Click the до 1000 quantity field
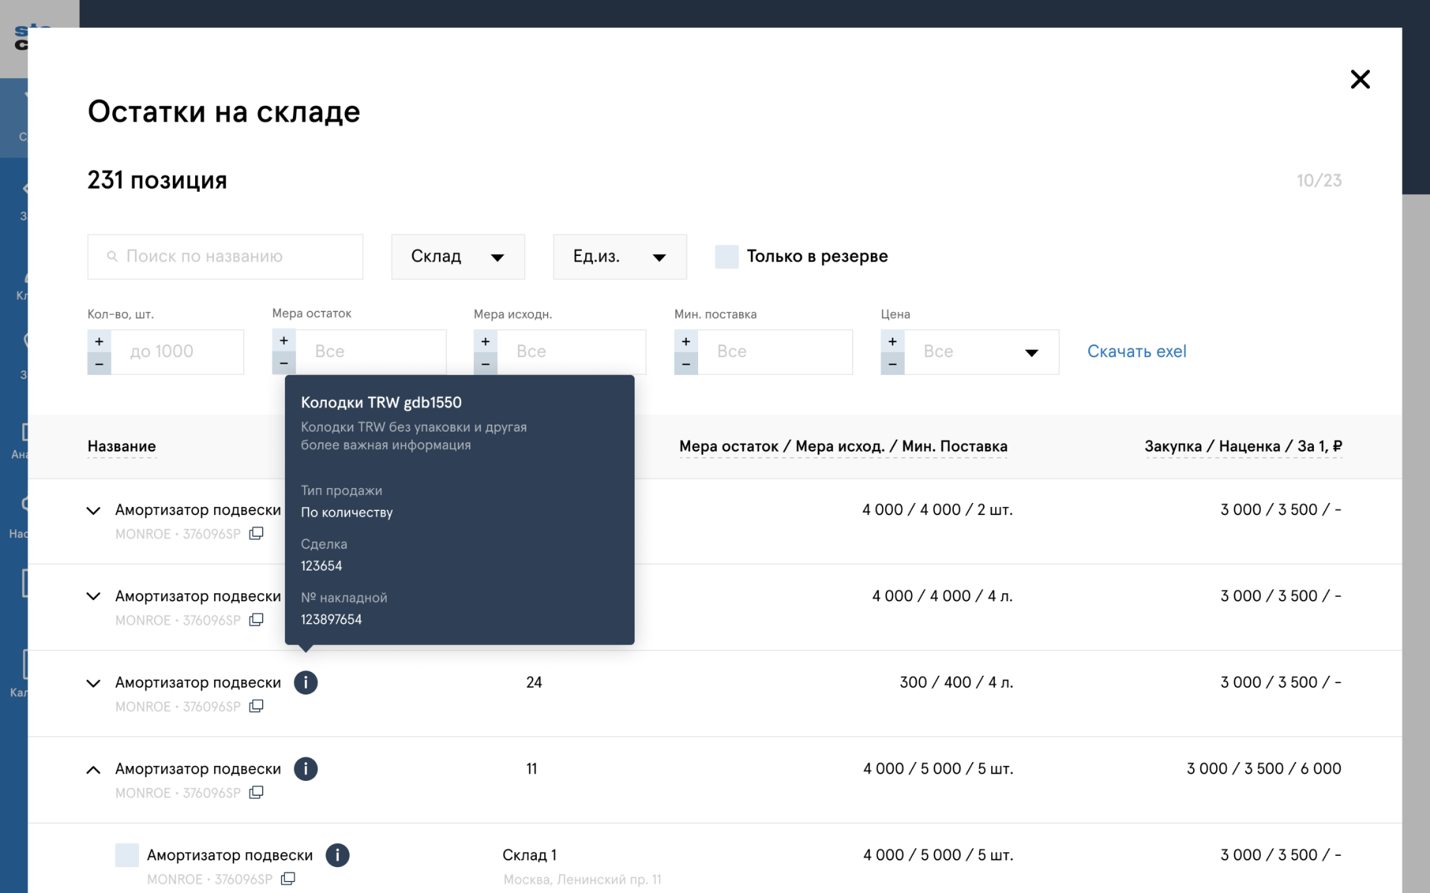 (177, 352)
